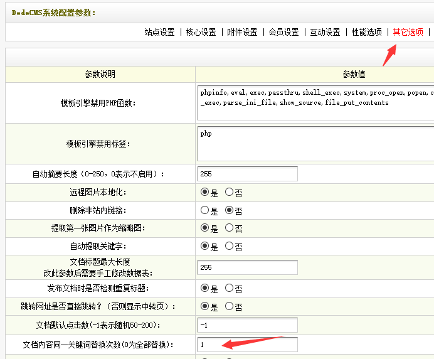
Task: Switch to the 核心设置 tab
Action: [x=201, y=32]
